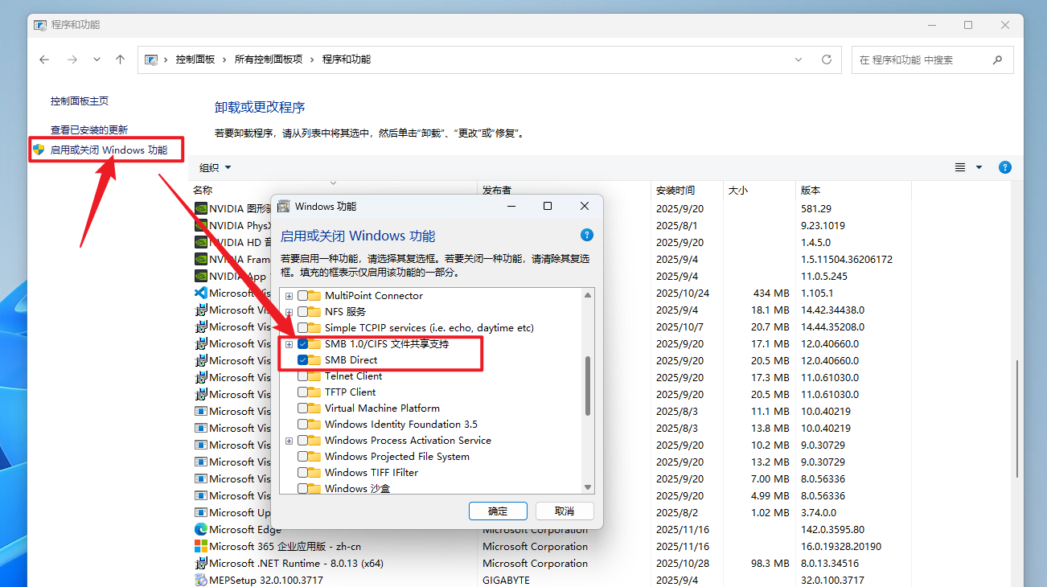Enable MultiPoint Connector checkbox
1047x587 pixels.
(303, 295)
